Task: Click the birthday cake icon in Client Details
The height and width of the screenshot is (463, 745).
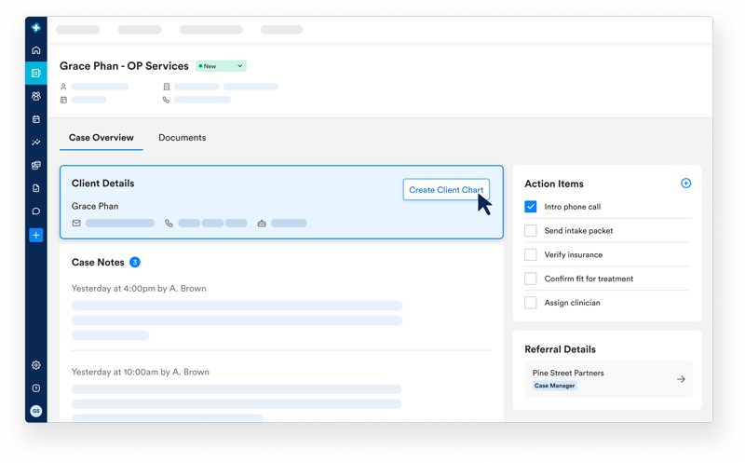Action: pos(262,223)
